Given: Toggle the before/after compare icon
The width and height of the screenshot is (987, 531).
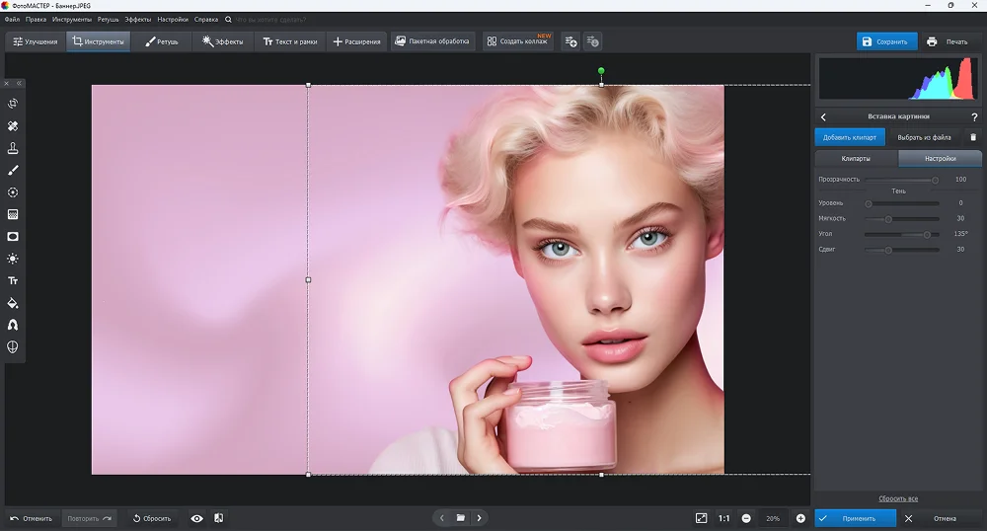Looking at the screenshot, I should click(x=218, y=518).
